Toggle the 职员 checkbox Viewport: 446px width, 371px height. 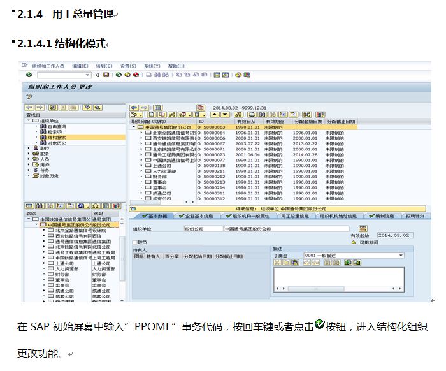pos(135,242)
